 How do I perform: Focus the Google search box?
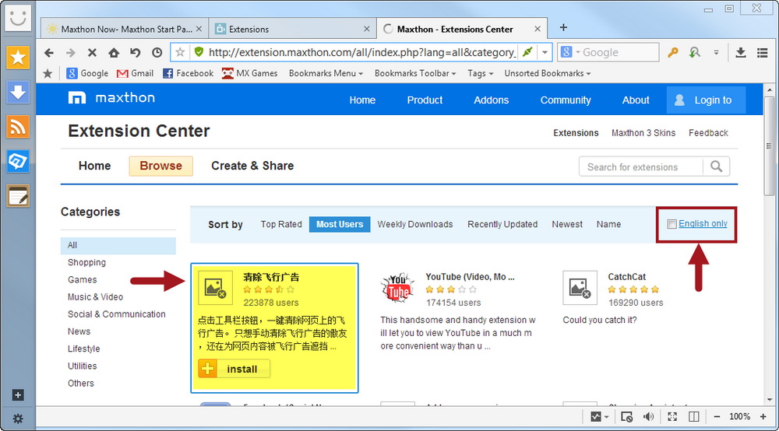[x=619, y=52]
